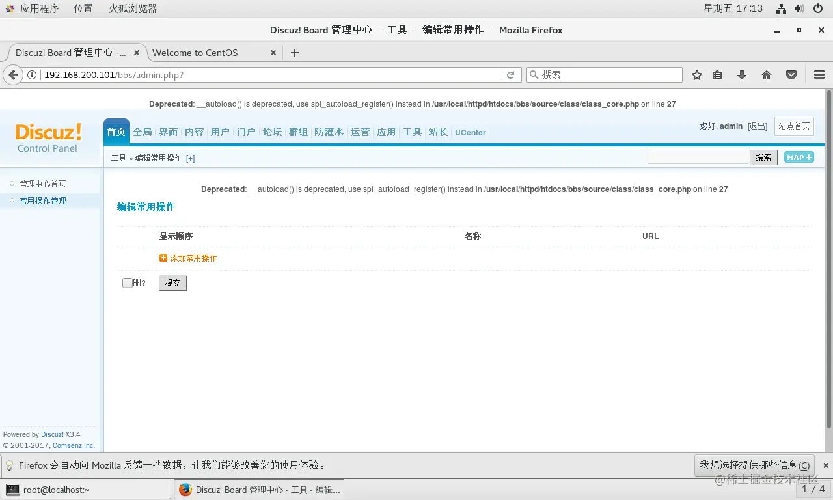Screen dimensions: 833x500
Task: Click the 搜索 button in control panel
Action: tap(764, 157)
